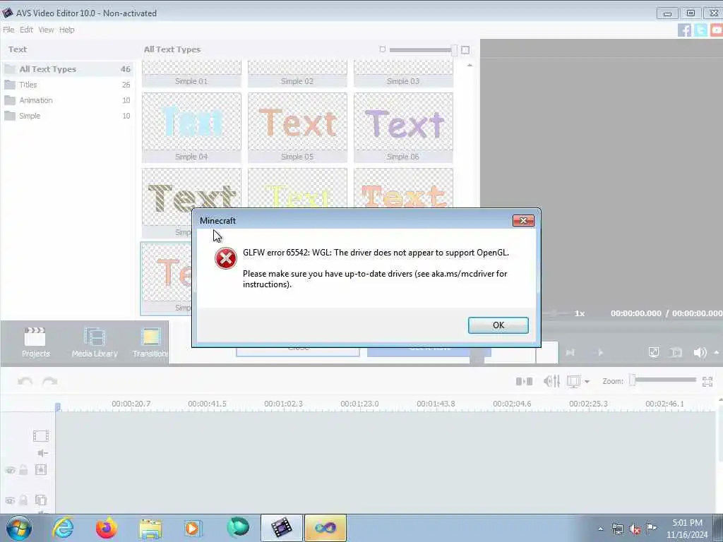723x542 pixels.
Task: Click the video track icon on timeline
Action: click(40, 435)
